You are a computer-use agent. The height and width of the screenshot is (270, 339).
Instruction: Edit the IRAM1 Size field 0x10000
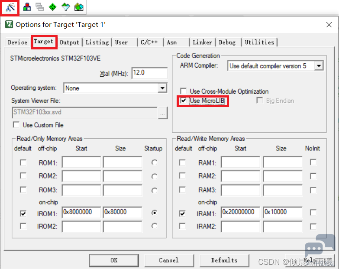point(283,212)
